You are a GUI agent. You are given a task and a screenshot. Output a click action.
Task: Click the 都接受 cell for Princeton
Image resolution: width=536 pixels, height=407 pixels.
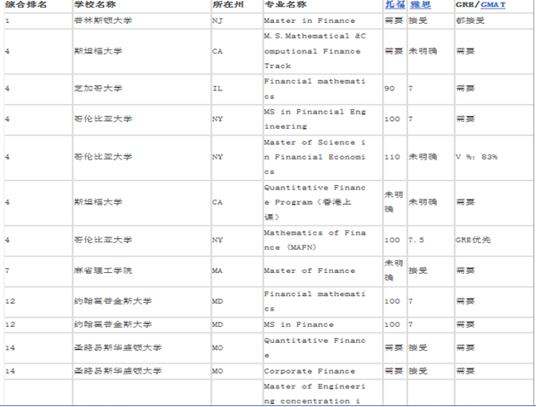click(x=469, y=19)
